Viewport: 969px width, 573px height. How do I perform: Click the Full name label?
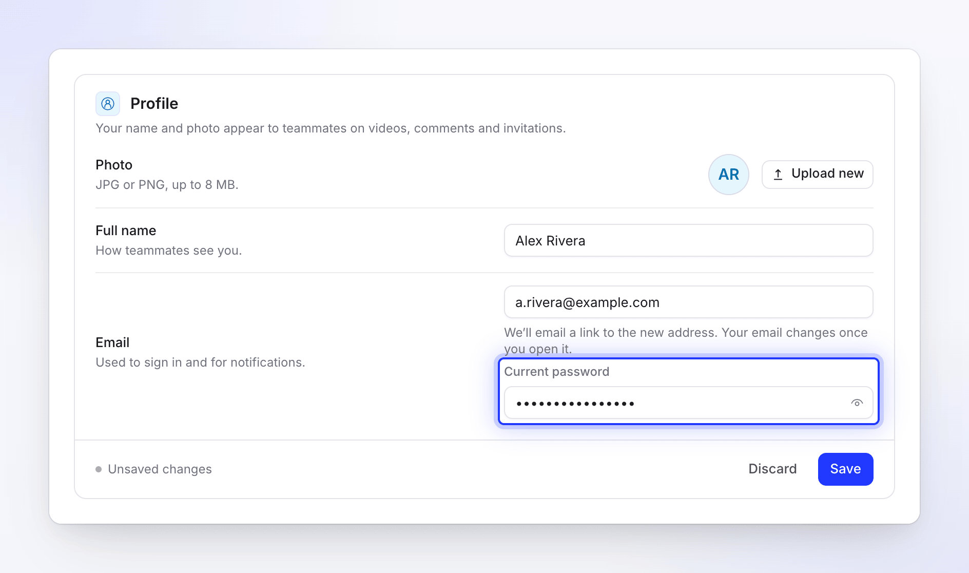click(126, 231)
